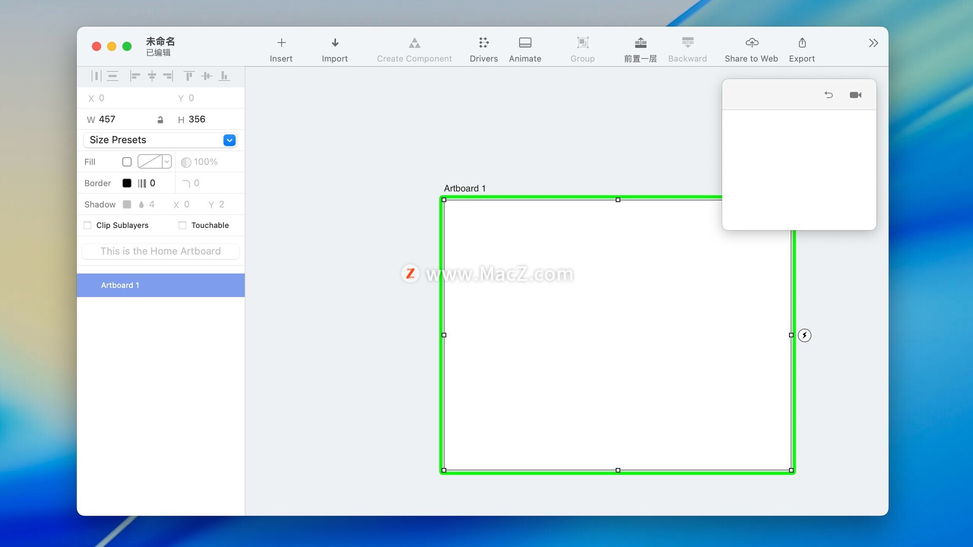Click the bring forward toolbar item
This screenshot has width=973, height=547.
coord(640,49)
